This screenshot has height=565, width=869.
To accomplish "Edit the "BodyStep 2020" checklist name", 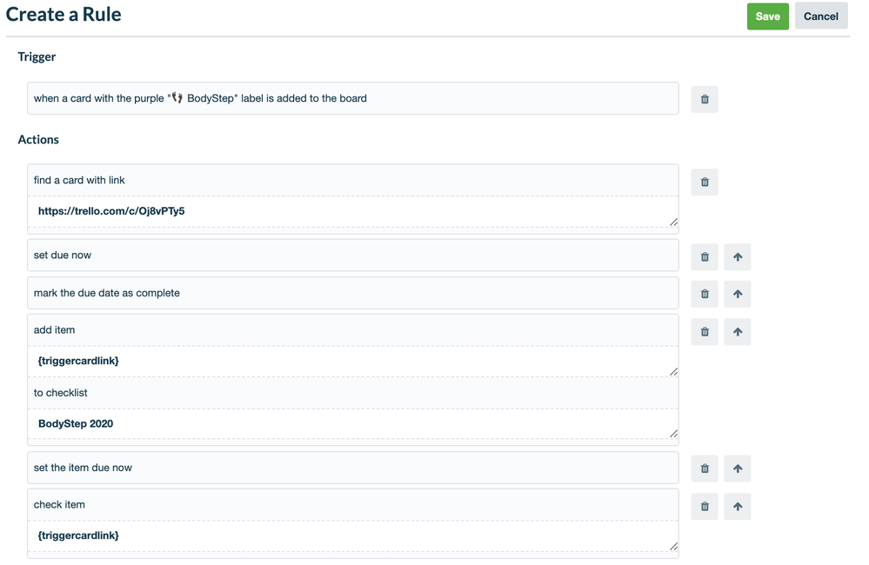I will 348,423.
